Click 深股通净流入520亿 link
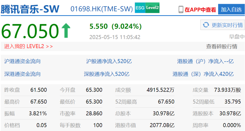Viewport: 245px width, 131px height. [107, 74]
